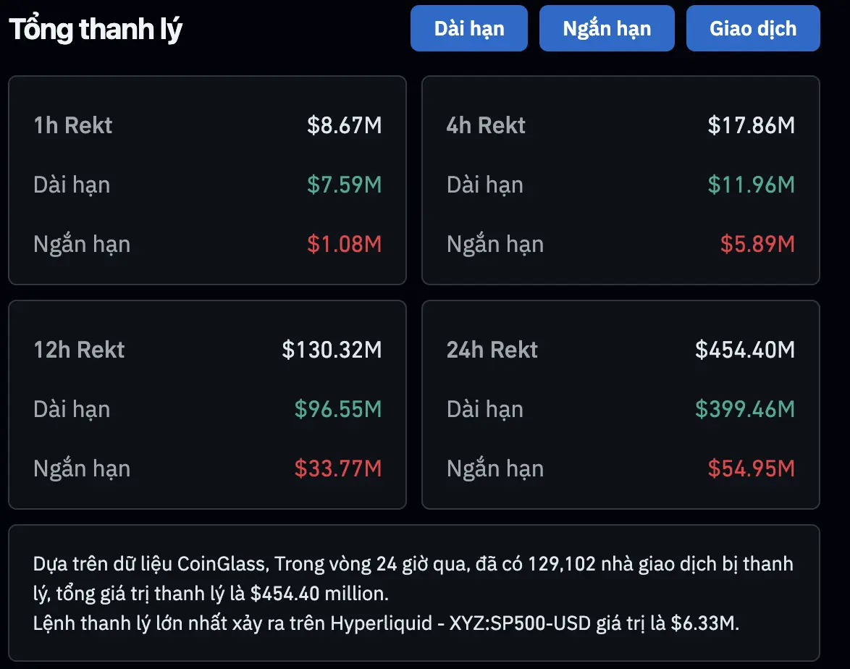Click the Ngắn hạn button
This screenshot has height=669, width=850.
tap(607, 28)
